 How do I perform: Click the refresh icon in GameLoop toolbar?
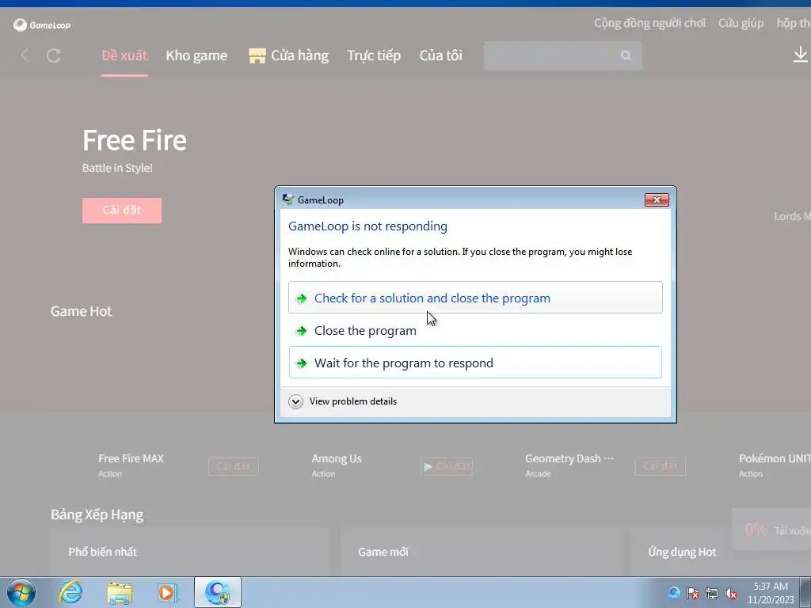pyautogui.click(x=54, y=55)
